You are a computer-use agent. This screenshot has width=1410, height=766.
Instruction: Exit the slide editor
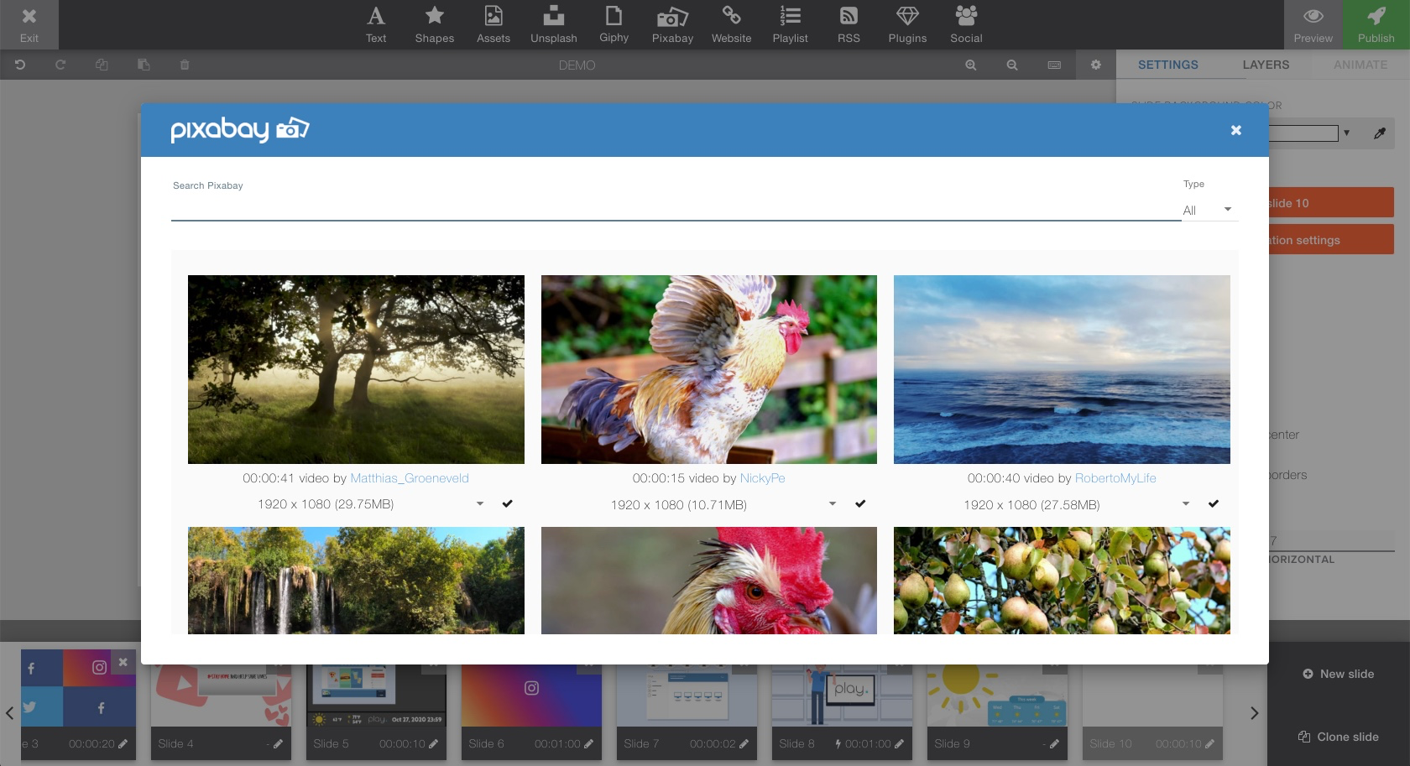click(29, 25)
